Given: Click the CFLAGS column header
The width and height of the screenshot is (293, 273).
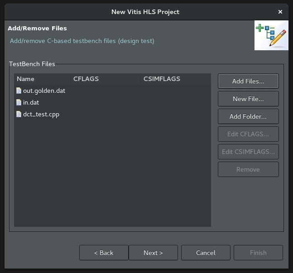Looking at the screenshot, I should (86, 79).
